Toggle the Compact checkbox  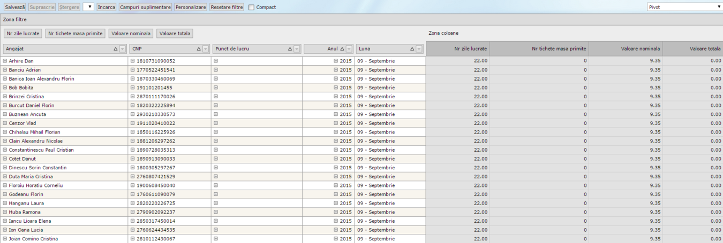pyautogui.click(x=251, y=7)
